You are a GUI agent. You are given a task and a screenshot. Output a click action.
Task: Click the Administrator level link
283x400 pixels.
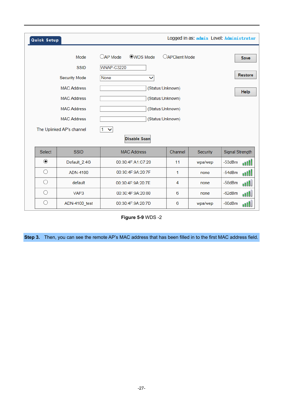click(x=240, y=38)
